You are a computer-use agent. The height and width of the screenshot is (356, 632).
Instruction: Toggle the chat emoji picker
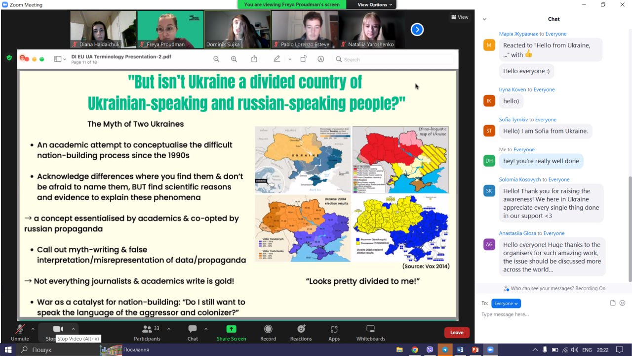click(622, 303)
